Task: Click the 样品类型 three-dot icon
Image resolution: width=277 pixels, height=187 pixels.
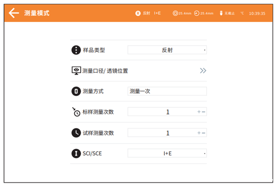Action: point(76,50)
